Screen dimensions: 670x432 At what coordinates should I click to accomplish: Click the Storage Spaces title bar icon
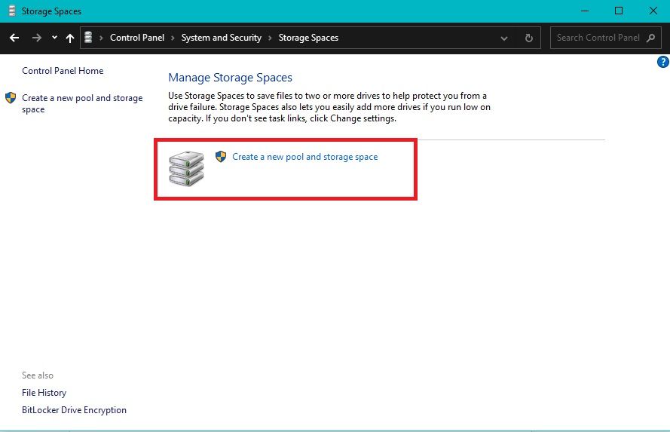11,11
